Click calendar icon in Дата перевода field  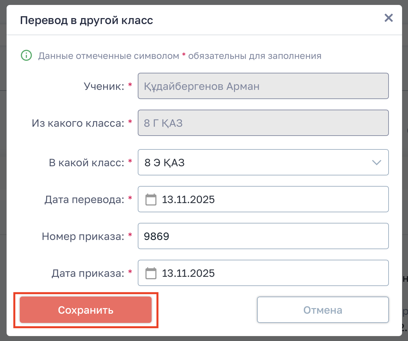click(x=151, y=199)
